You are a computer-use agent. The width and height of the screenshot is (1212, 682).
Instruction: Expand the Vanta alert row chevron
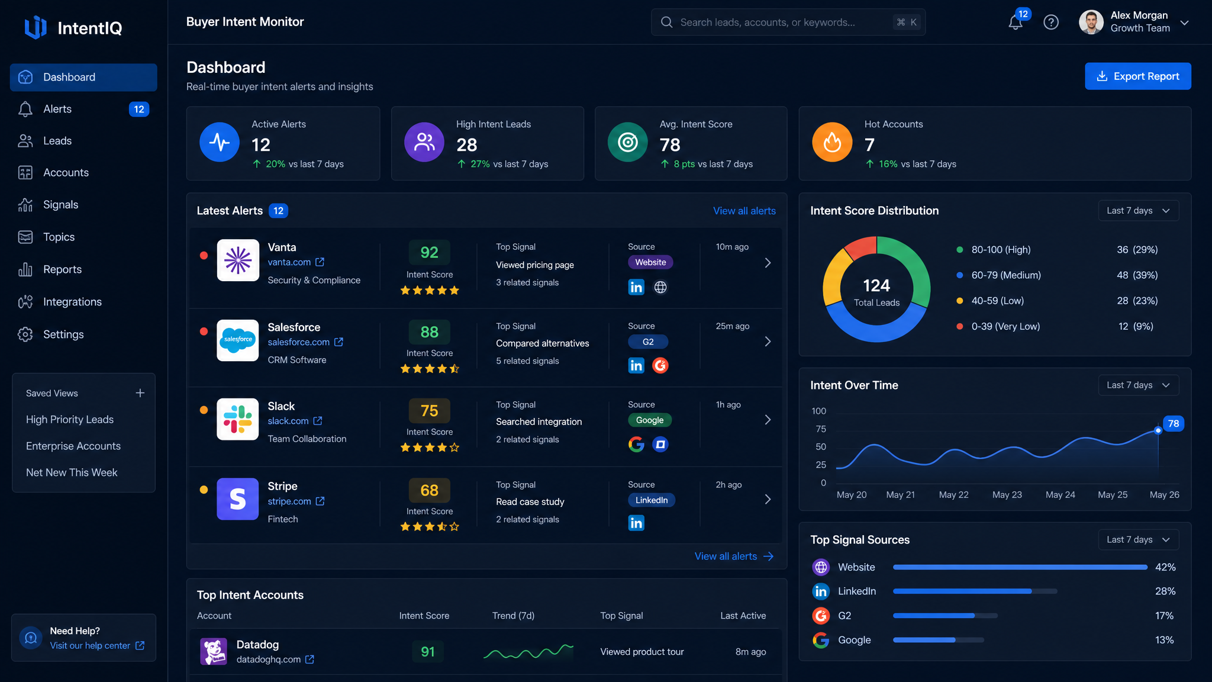coord(768,263)
